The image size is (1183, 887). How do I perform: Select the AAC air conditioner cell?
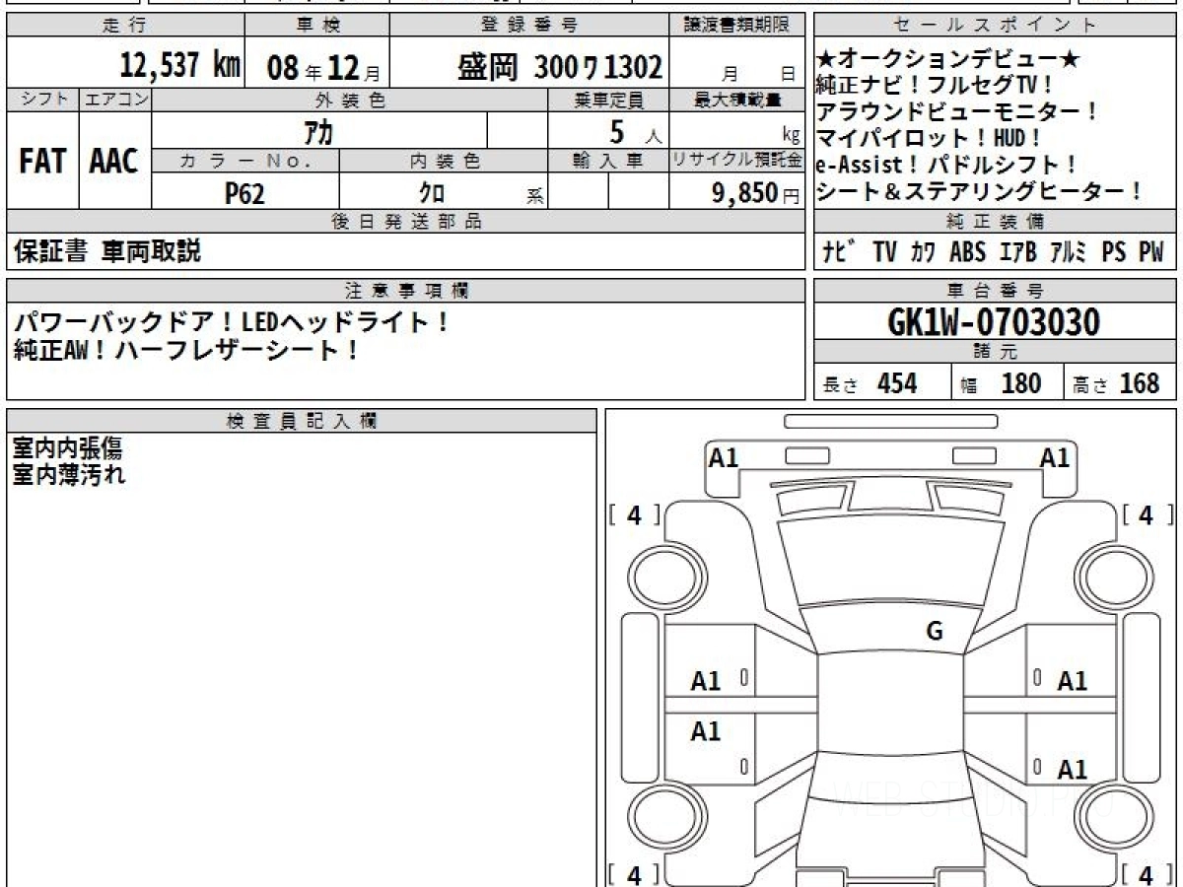(x=114, y=162)
